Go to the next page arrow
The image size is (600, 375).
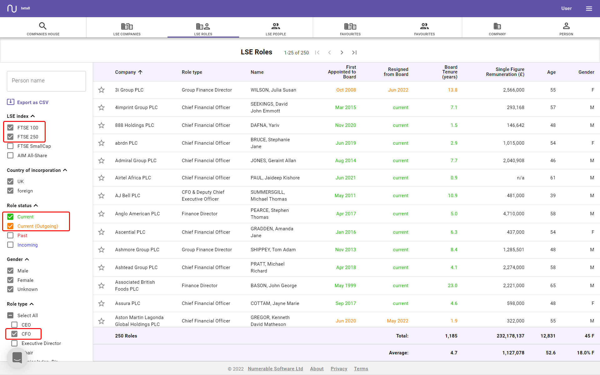point(342,52)
